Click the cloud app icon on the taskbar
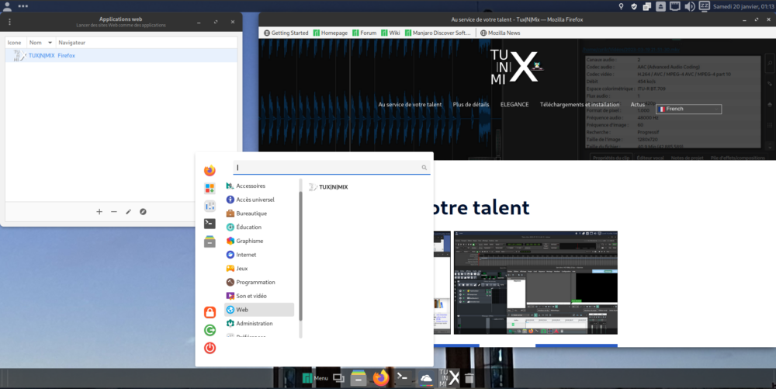Screen dimensions: 776x389 coord(426,379)
